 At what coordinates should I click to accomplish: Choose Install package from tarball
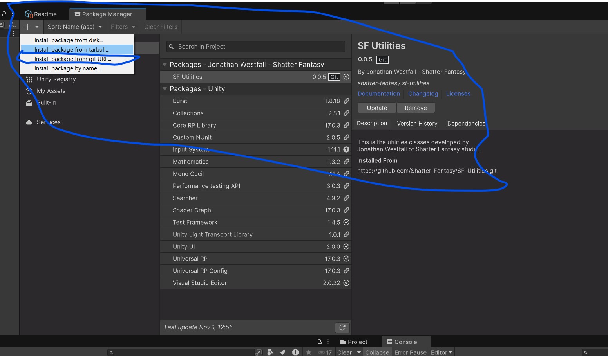click(x=77, y=50)
